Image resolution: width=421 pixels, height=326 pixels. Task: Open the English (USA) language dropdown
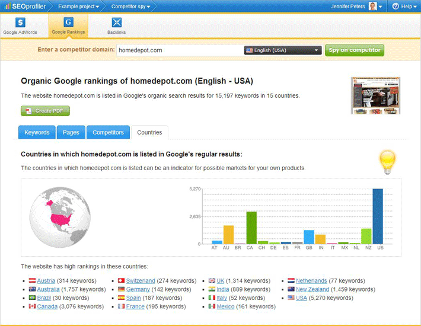[283, 50]
